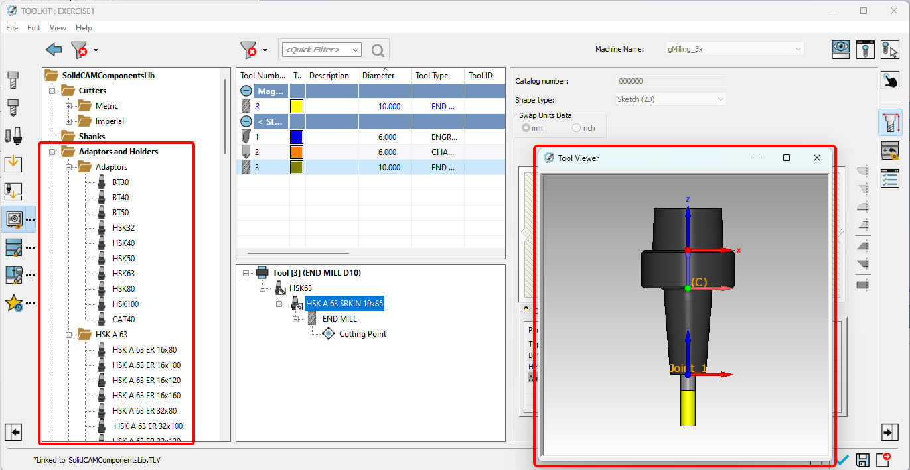Screen dimensions: 910x470
Task: Open the Help menu
Action: pyautogui.click(x=84, y=28)
